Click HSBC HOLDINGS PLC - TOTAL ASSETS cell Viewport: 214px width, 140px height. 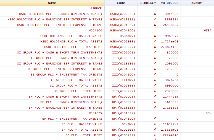[x=52, y=42]
